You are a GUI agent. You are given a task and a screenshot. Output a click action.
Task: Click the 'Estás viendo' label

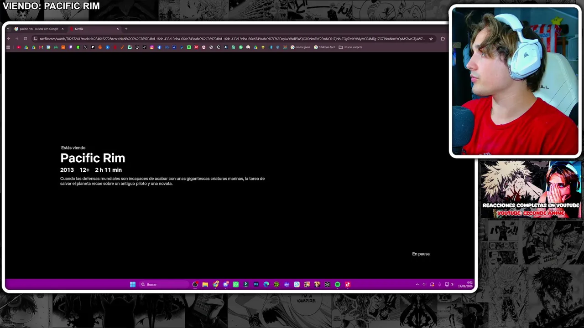coord(73,148)
